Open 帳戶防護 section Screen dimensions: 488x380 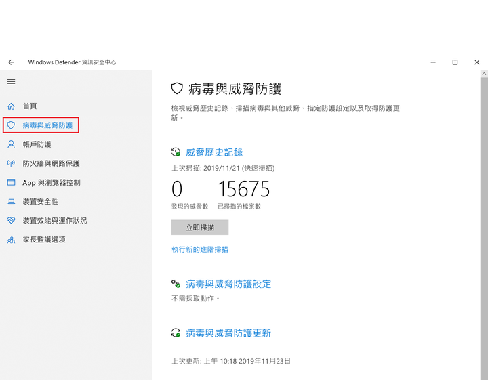(37, 144)
